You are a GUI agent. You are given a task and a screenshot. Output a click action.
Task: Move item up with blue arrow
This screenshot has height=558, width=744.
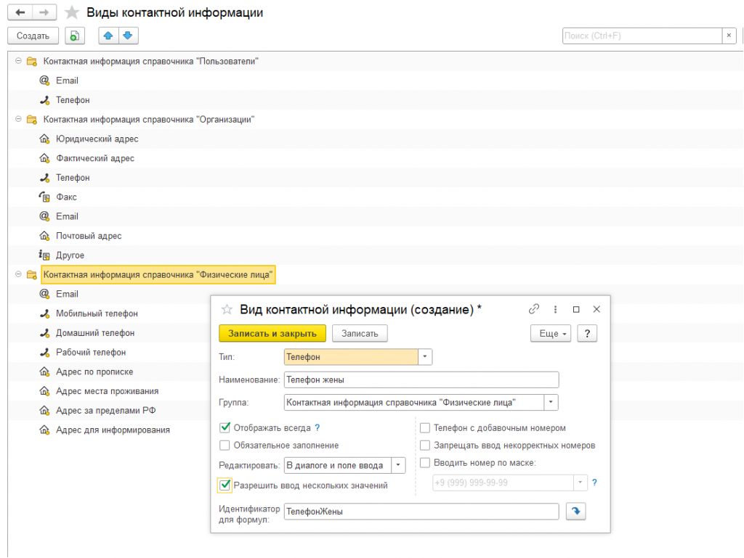pos(108,36)
